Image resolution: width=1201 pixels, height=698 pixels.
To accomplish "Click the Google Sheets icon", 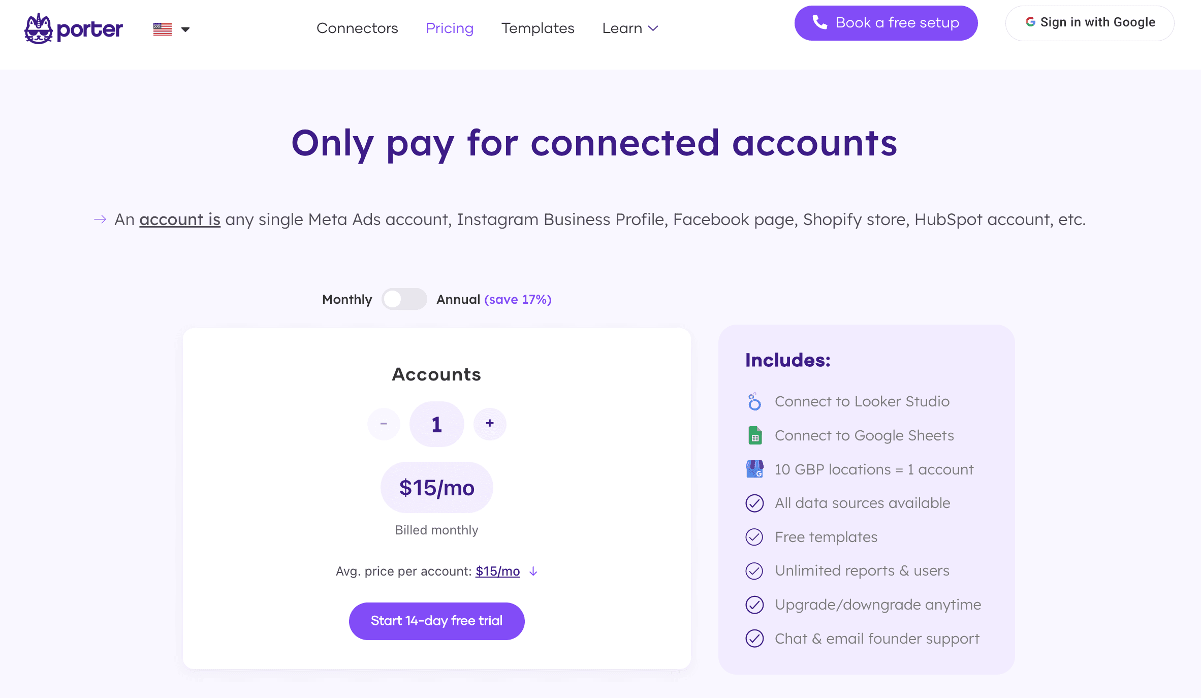I will click(755, 436).
